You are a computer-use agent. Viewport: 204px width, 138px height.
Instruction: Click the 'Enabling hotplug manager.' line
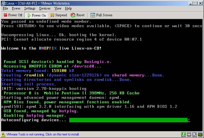click(35, 115)
